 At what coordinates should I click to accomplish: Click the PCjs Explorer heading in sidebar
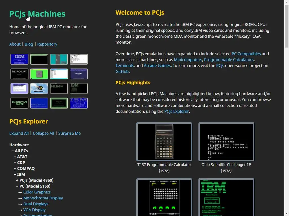tap(29, 121)
